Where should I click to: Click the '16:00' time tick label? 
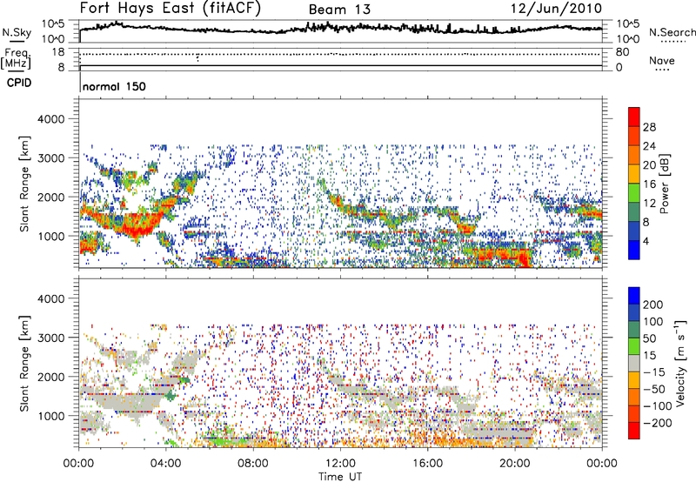click(x=427, y=464)
